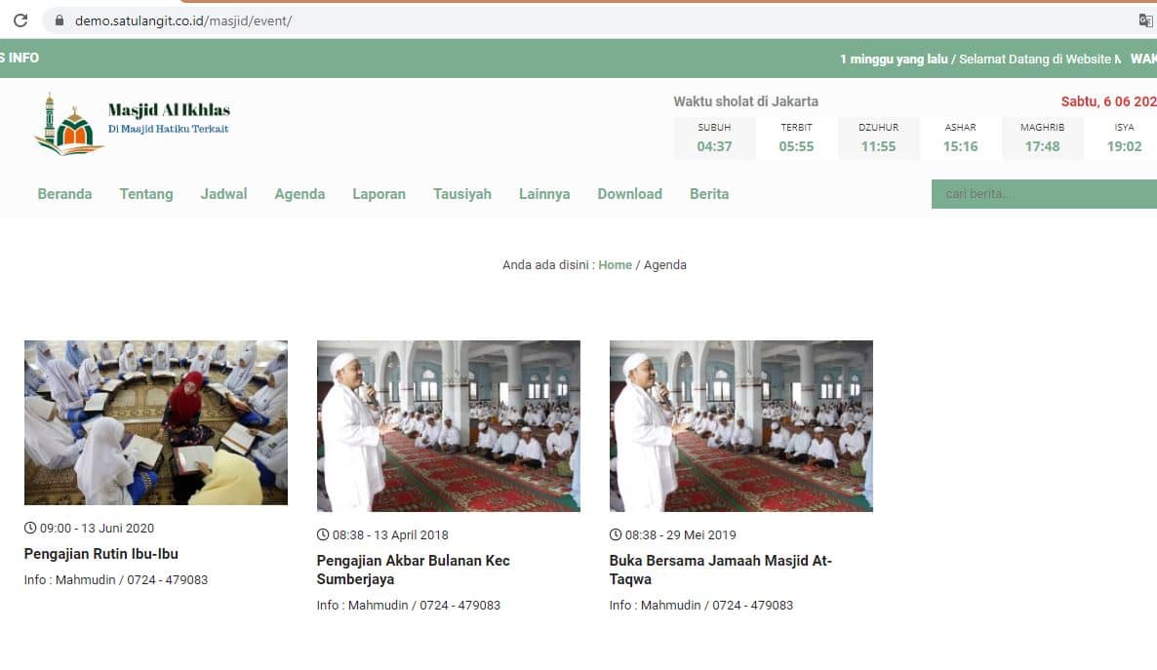
Task: Click the Masjid Al Ikhlas site title
Action: point(169,110)
